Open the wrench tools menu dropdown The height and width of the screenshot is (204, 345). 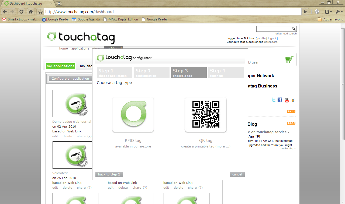[339, 12]
